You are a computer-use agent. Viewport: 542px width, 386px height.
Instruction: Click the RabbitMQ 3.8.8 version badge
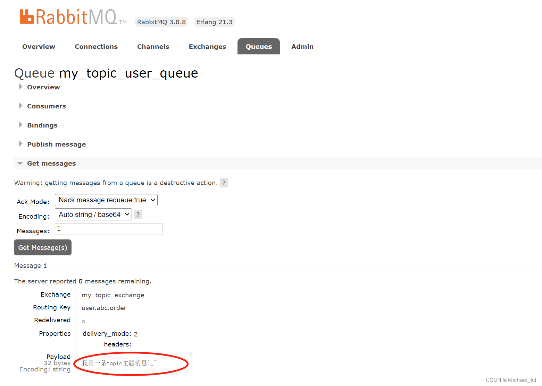point(161,22)
